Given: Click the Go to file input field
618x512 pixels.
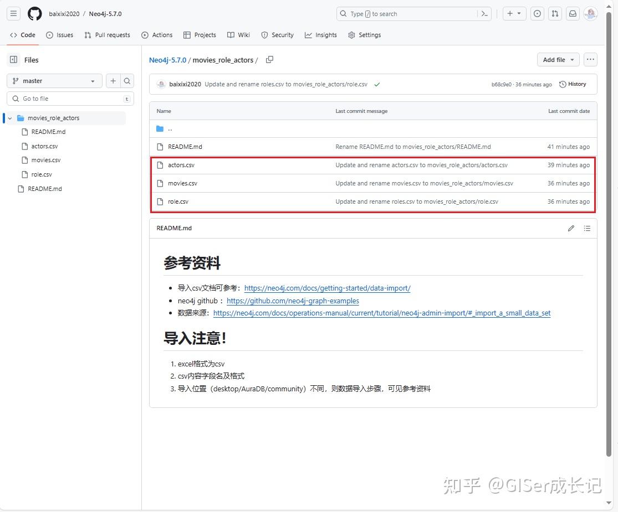Looking at the screenshot, I should [x=70, y=98].
